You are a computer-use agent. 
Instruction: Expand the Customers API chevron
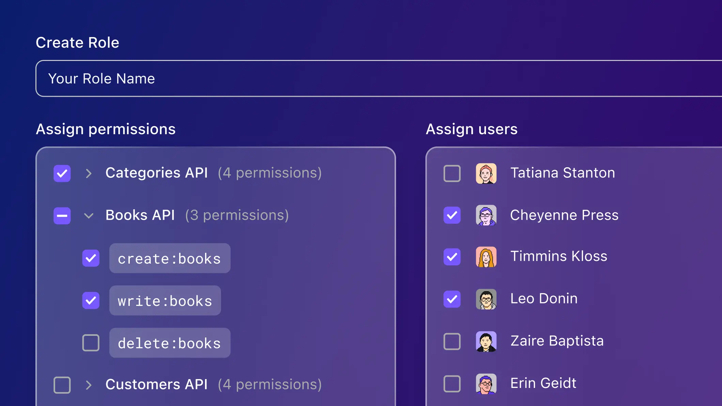coord(89,385)
